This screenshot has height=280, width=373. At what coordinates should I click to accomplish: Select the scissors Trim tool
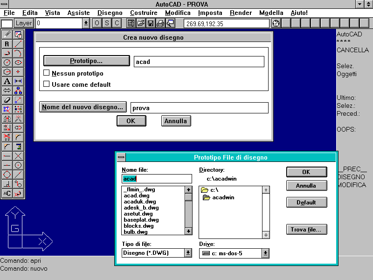pyautogui.click(x=7, y=137)
